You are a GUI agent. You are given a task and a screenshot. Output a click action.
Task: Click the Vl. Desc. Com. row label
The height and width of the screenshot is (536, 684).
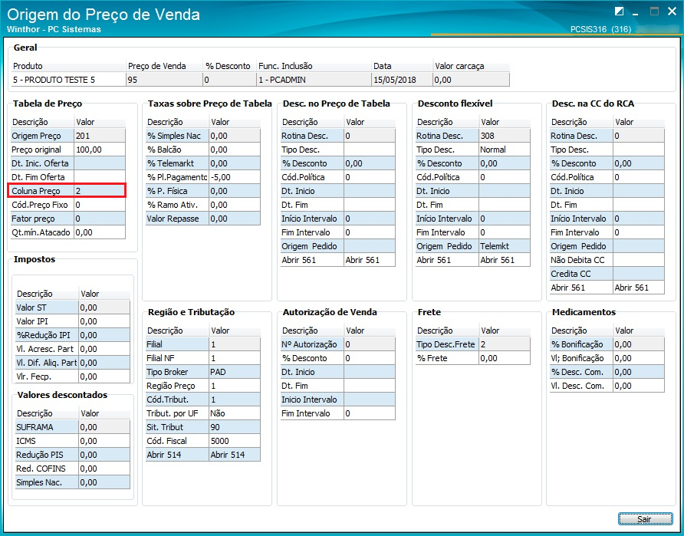coord(581,386)
